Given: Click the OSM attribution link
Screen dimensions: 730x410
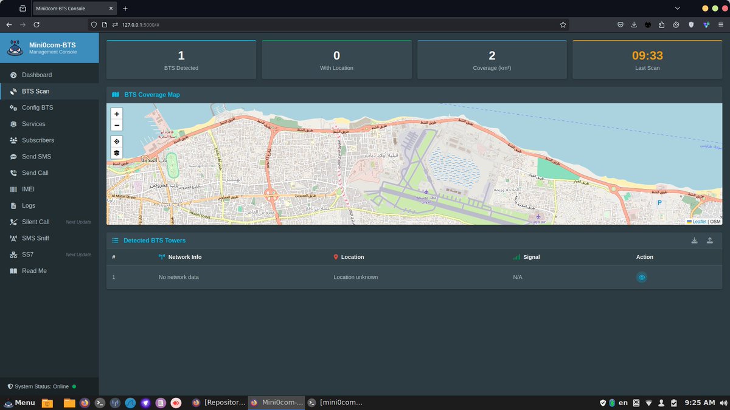Looking at the screenshot, I should coord(715,222).
